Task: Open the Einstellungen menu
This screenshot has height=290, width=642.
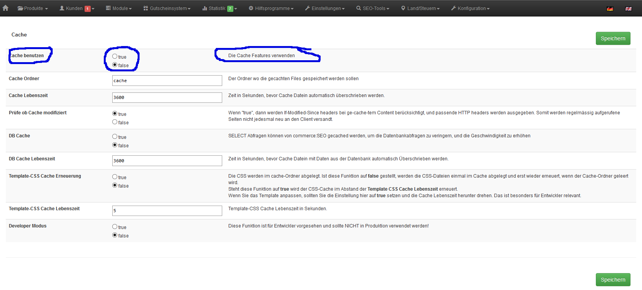Action: [325, 8]
